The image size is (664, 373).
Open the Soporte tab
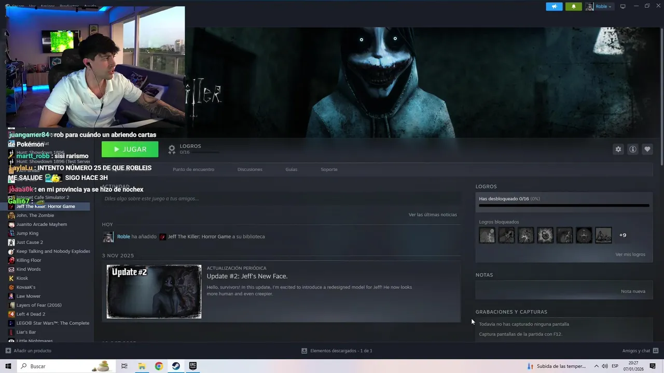pyautogui.click(x=329, y=169)
